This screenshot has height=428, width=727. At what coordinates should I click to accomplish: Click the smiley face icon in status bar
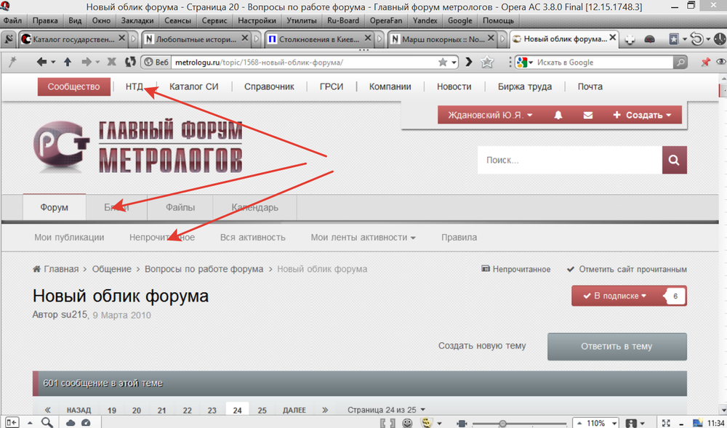408,422
